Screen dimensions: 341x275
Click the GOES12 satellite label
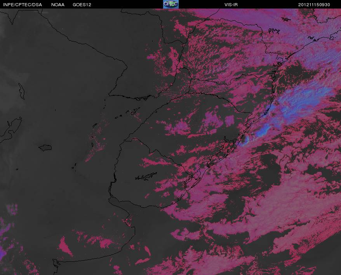tap(82, 5)
